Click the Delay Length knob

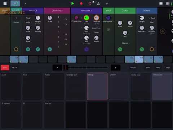[142, 18]
